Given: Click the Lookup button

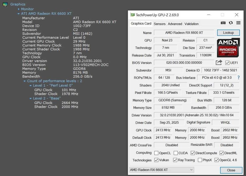Looking at the screenshot, I should pos(228,33).
